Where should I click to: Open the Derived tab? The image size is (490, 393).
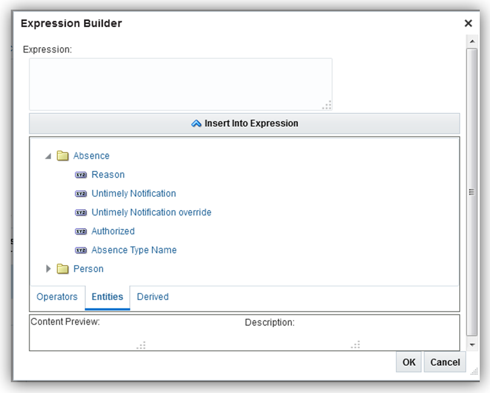pos(152,297)
